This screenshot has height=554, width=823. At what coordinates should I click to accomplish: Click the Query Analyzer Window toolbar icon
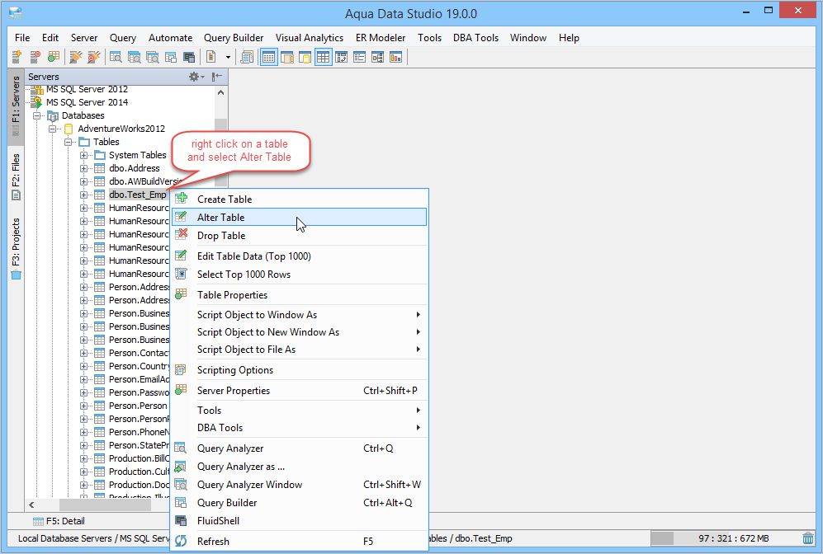pos(152,57)
